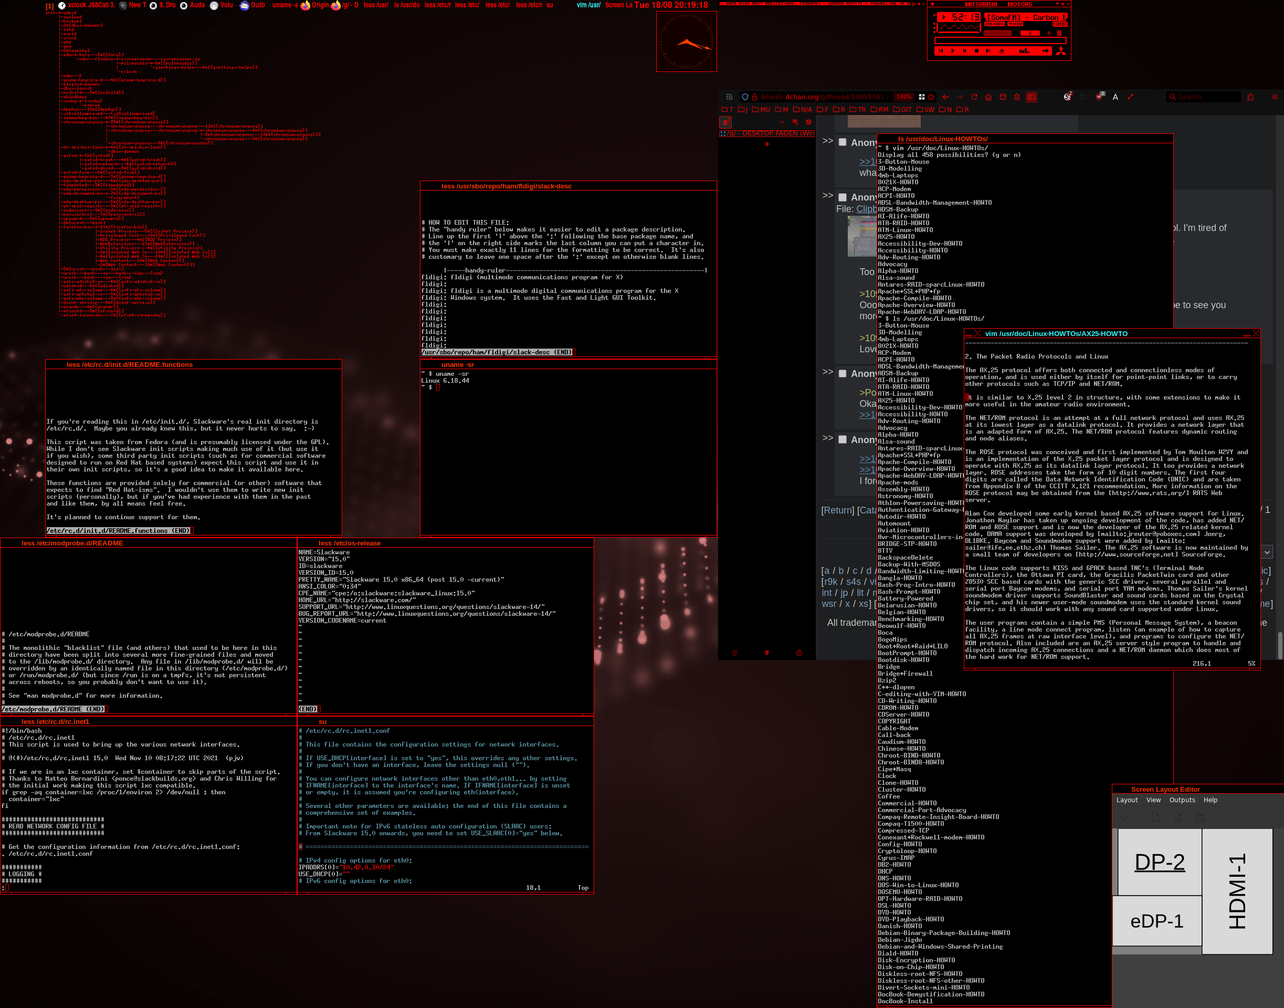1284x1008 pixels.
Task: Select the DP-2 output in layout editor
Action: (x=1160, y=862)
